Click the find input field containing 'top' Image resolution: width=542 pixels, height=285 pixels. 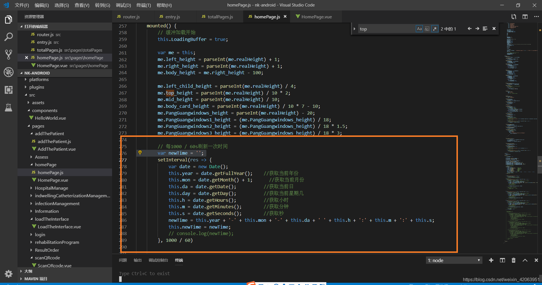[387, 29]
